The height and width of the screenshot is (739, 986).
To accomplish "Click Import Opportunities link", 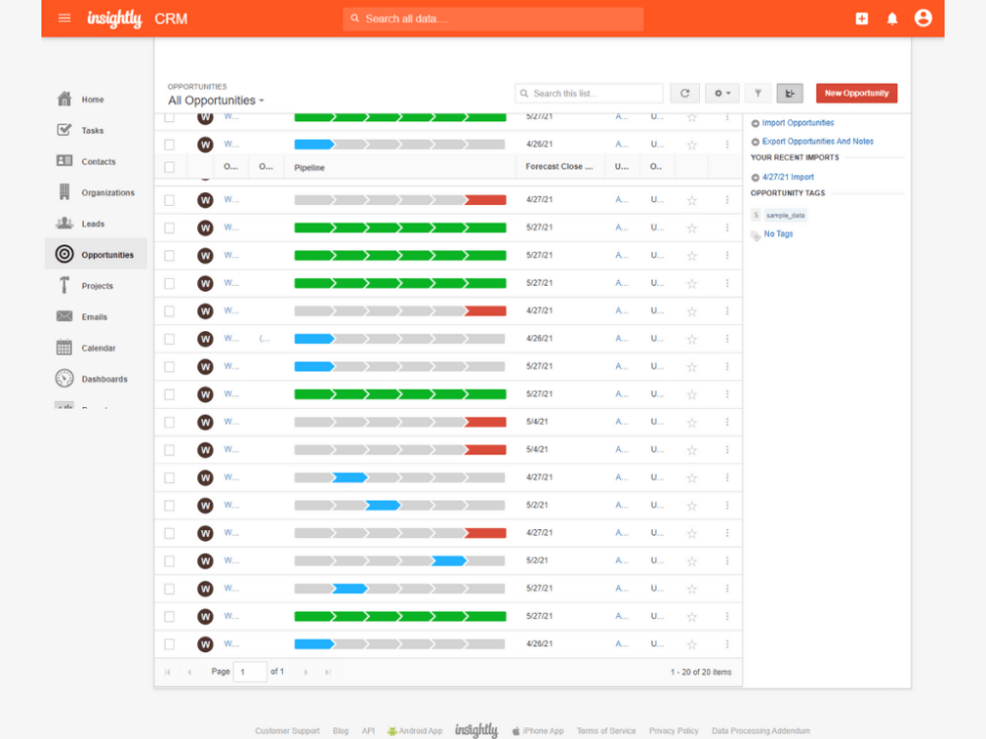I will (798, 123).
